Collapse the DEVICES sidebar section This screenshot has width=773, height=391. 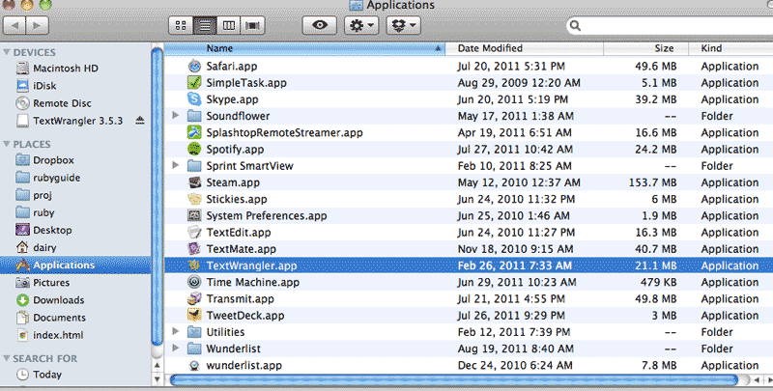(x=7, y=52)
